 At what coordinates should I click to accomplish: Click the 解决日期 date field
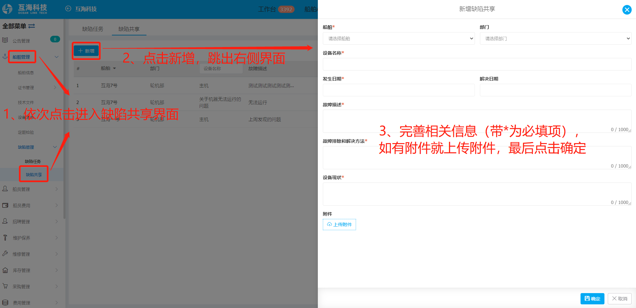556,90
